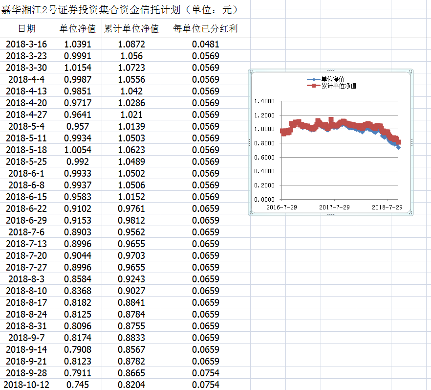This screenshot has height=390, width=431.
Task: Select unit value cell 0.745
Action: click(78, 385)
